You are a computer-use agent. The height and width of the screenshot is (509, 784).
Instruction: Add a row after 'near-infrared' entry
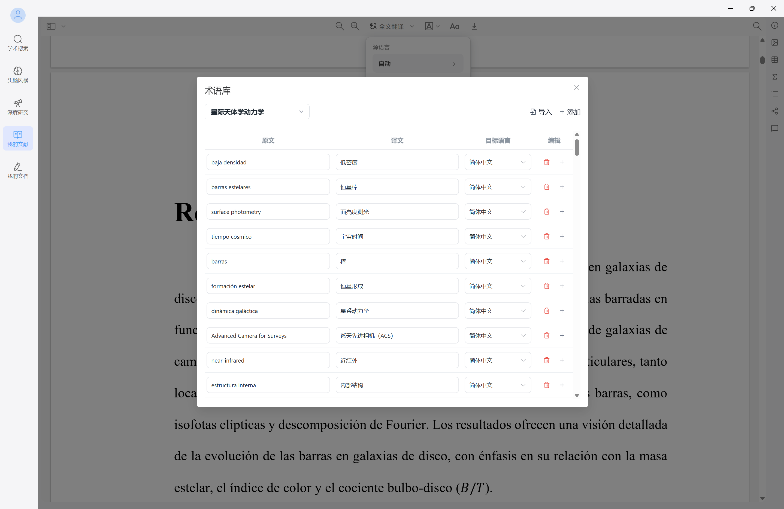562,360
